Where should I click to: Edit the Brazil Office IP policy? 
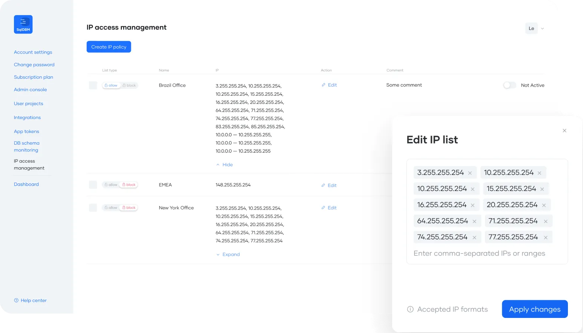click(x=329, y=85)
